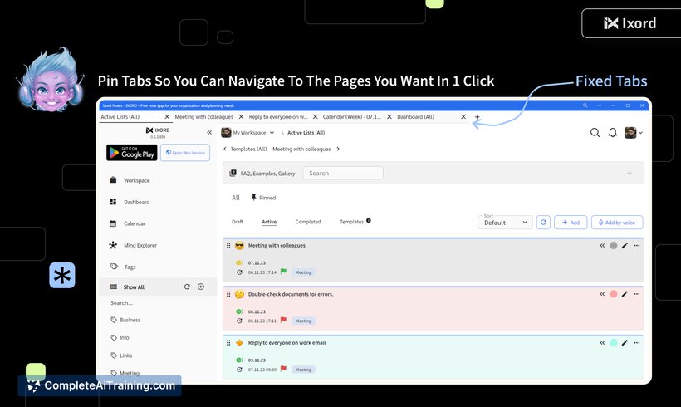This screenshot has width=681, height=407.
Task: Open a new tab with plus icon
Action: click(x=478, y=117)
